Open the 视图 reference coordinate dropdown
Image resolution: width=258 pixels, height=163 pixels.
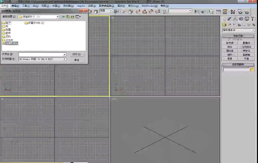coord(106,11)
